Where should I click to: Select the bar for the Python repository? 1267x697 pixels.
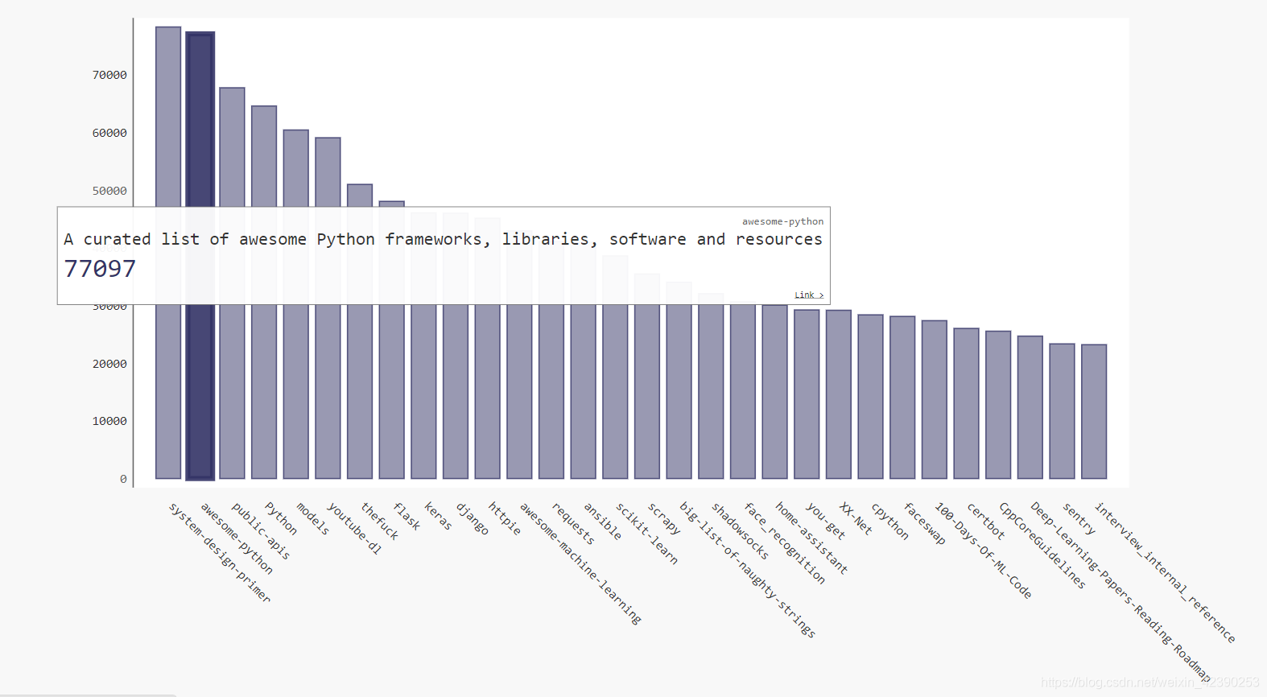coord(264,292)
